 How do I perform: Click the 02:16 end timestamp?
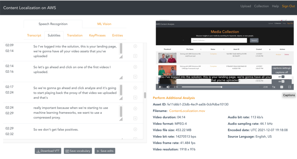(10, 72)
